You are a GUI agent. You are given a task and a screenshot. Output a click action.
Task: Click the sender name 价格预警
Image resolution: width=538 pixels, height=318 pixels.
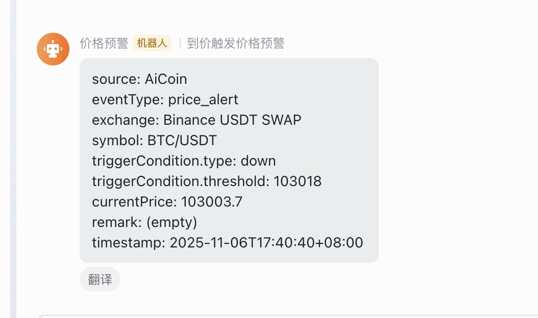(x=104, y=43)
